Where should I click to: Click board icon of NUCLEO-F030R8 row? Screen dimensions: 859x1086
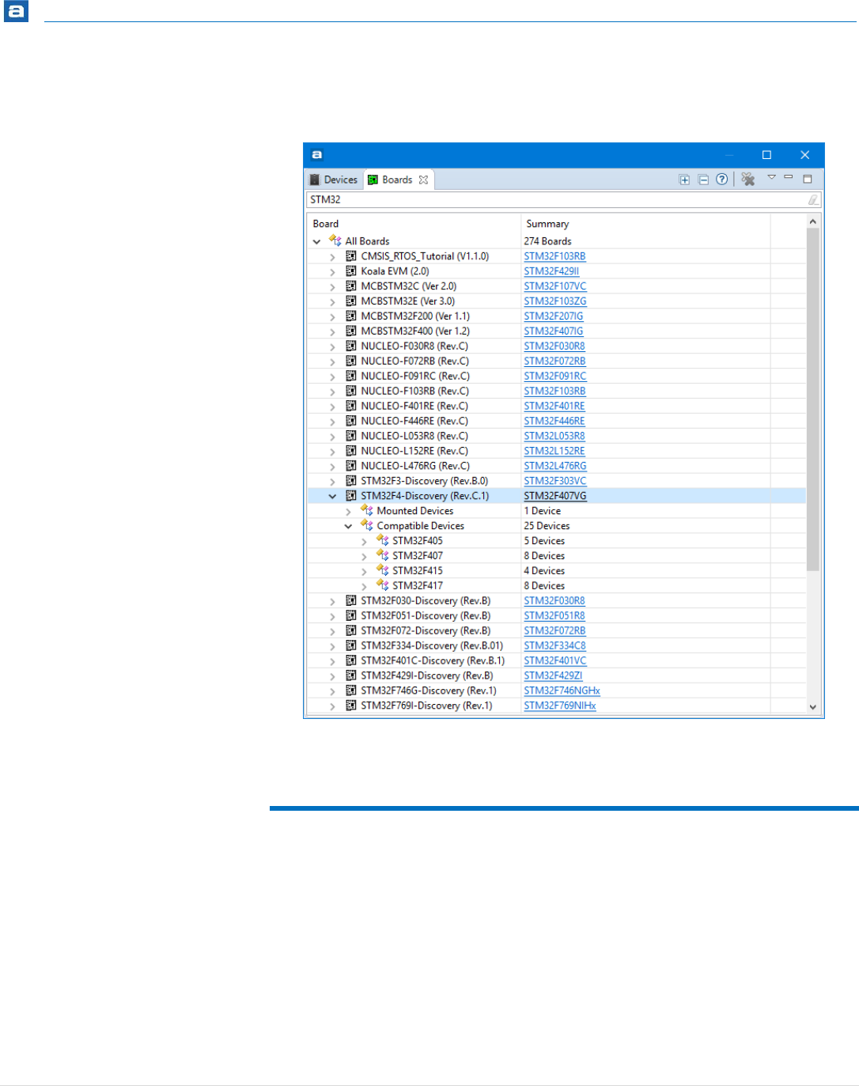click(x=351, y=346)
